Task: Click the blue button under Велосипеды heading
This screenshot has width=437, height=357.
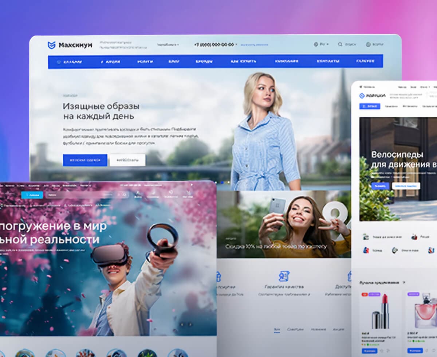Action: [x=380, y=186]
